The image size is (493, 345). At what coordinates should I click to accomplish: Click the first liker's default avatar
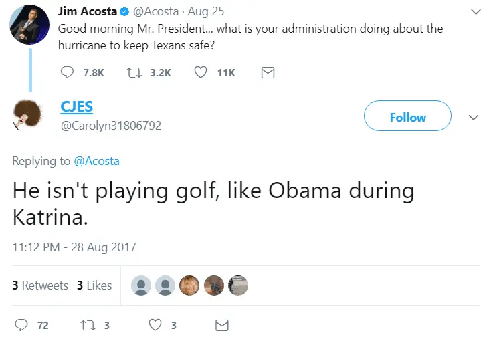pos(142,285)
